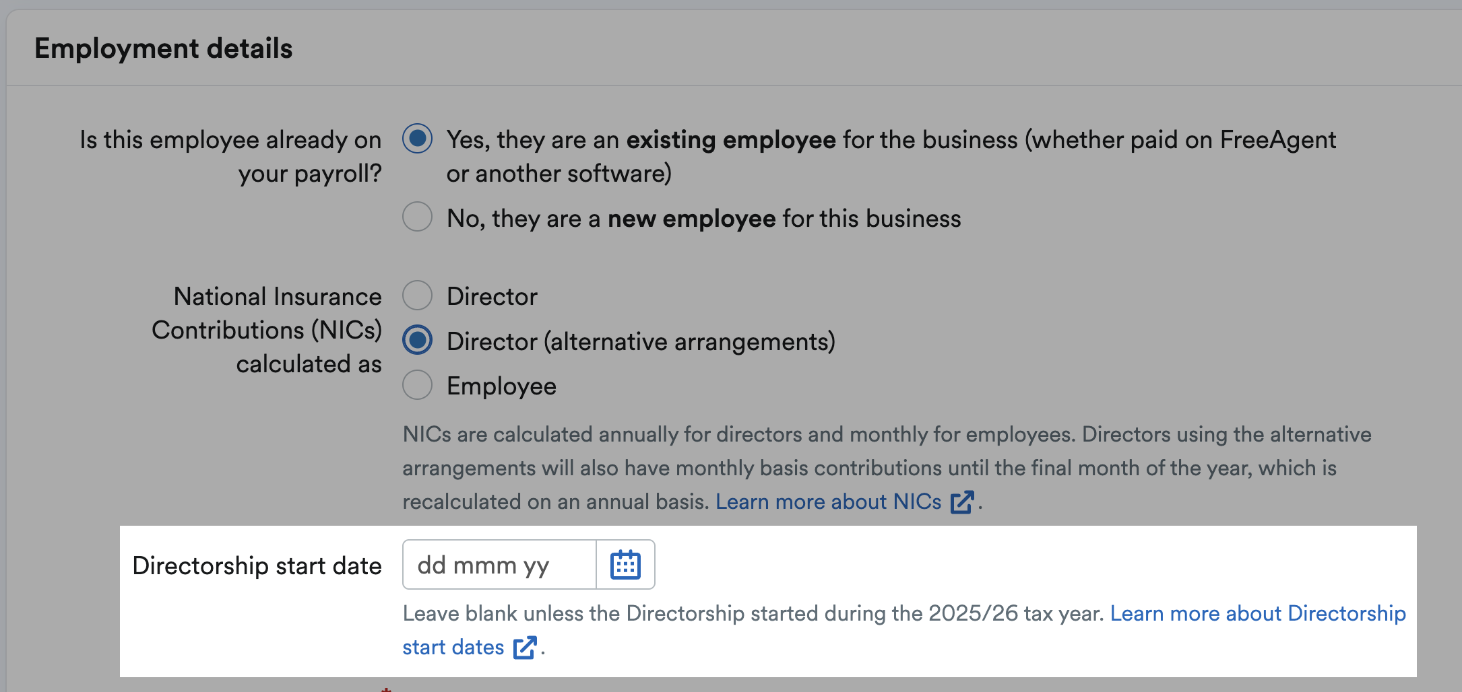Image resolution: width=1462 pixels, height=692 pixels.
Task: Click the 'Leave blank unless the Directorship started' hint
Action: click(753, 613)
